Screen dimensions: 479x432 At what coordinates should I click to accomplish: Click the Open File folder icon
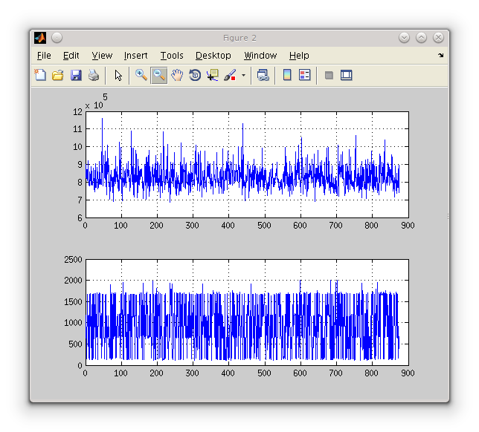tap(57, 75)
